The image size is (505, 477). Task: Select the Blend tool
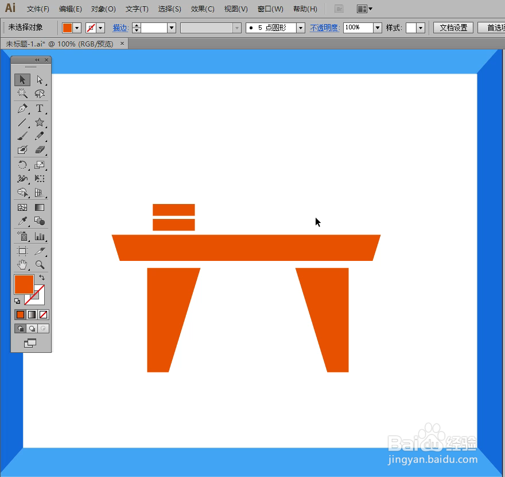coord(40,221)
